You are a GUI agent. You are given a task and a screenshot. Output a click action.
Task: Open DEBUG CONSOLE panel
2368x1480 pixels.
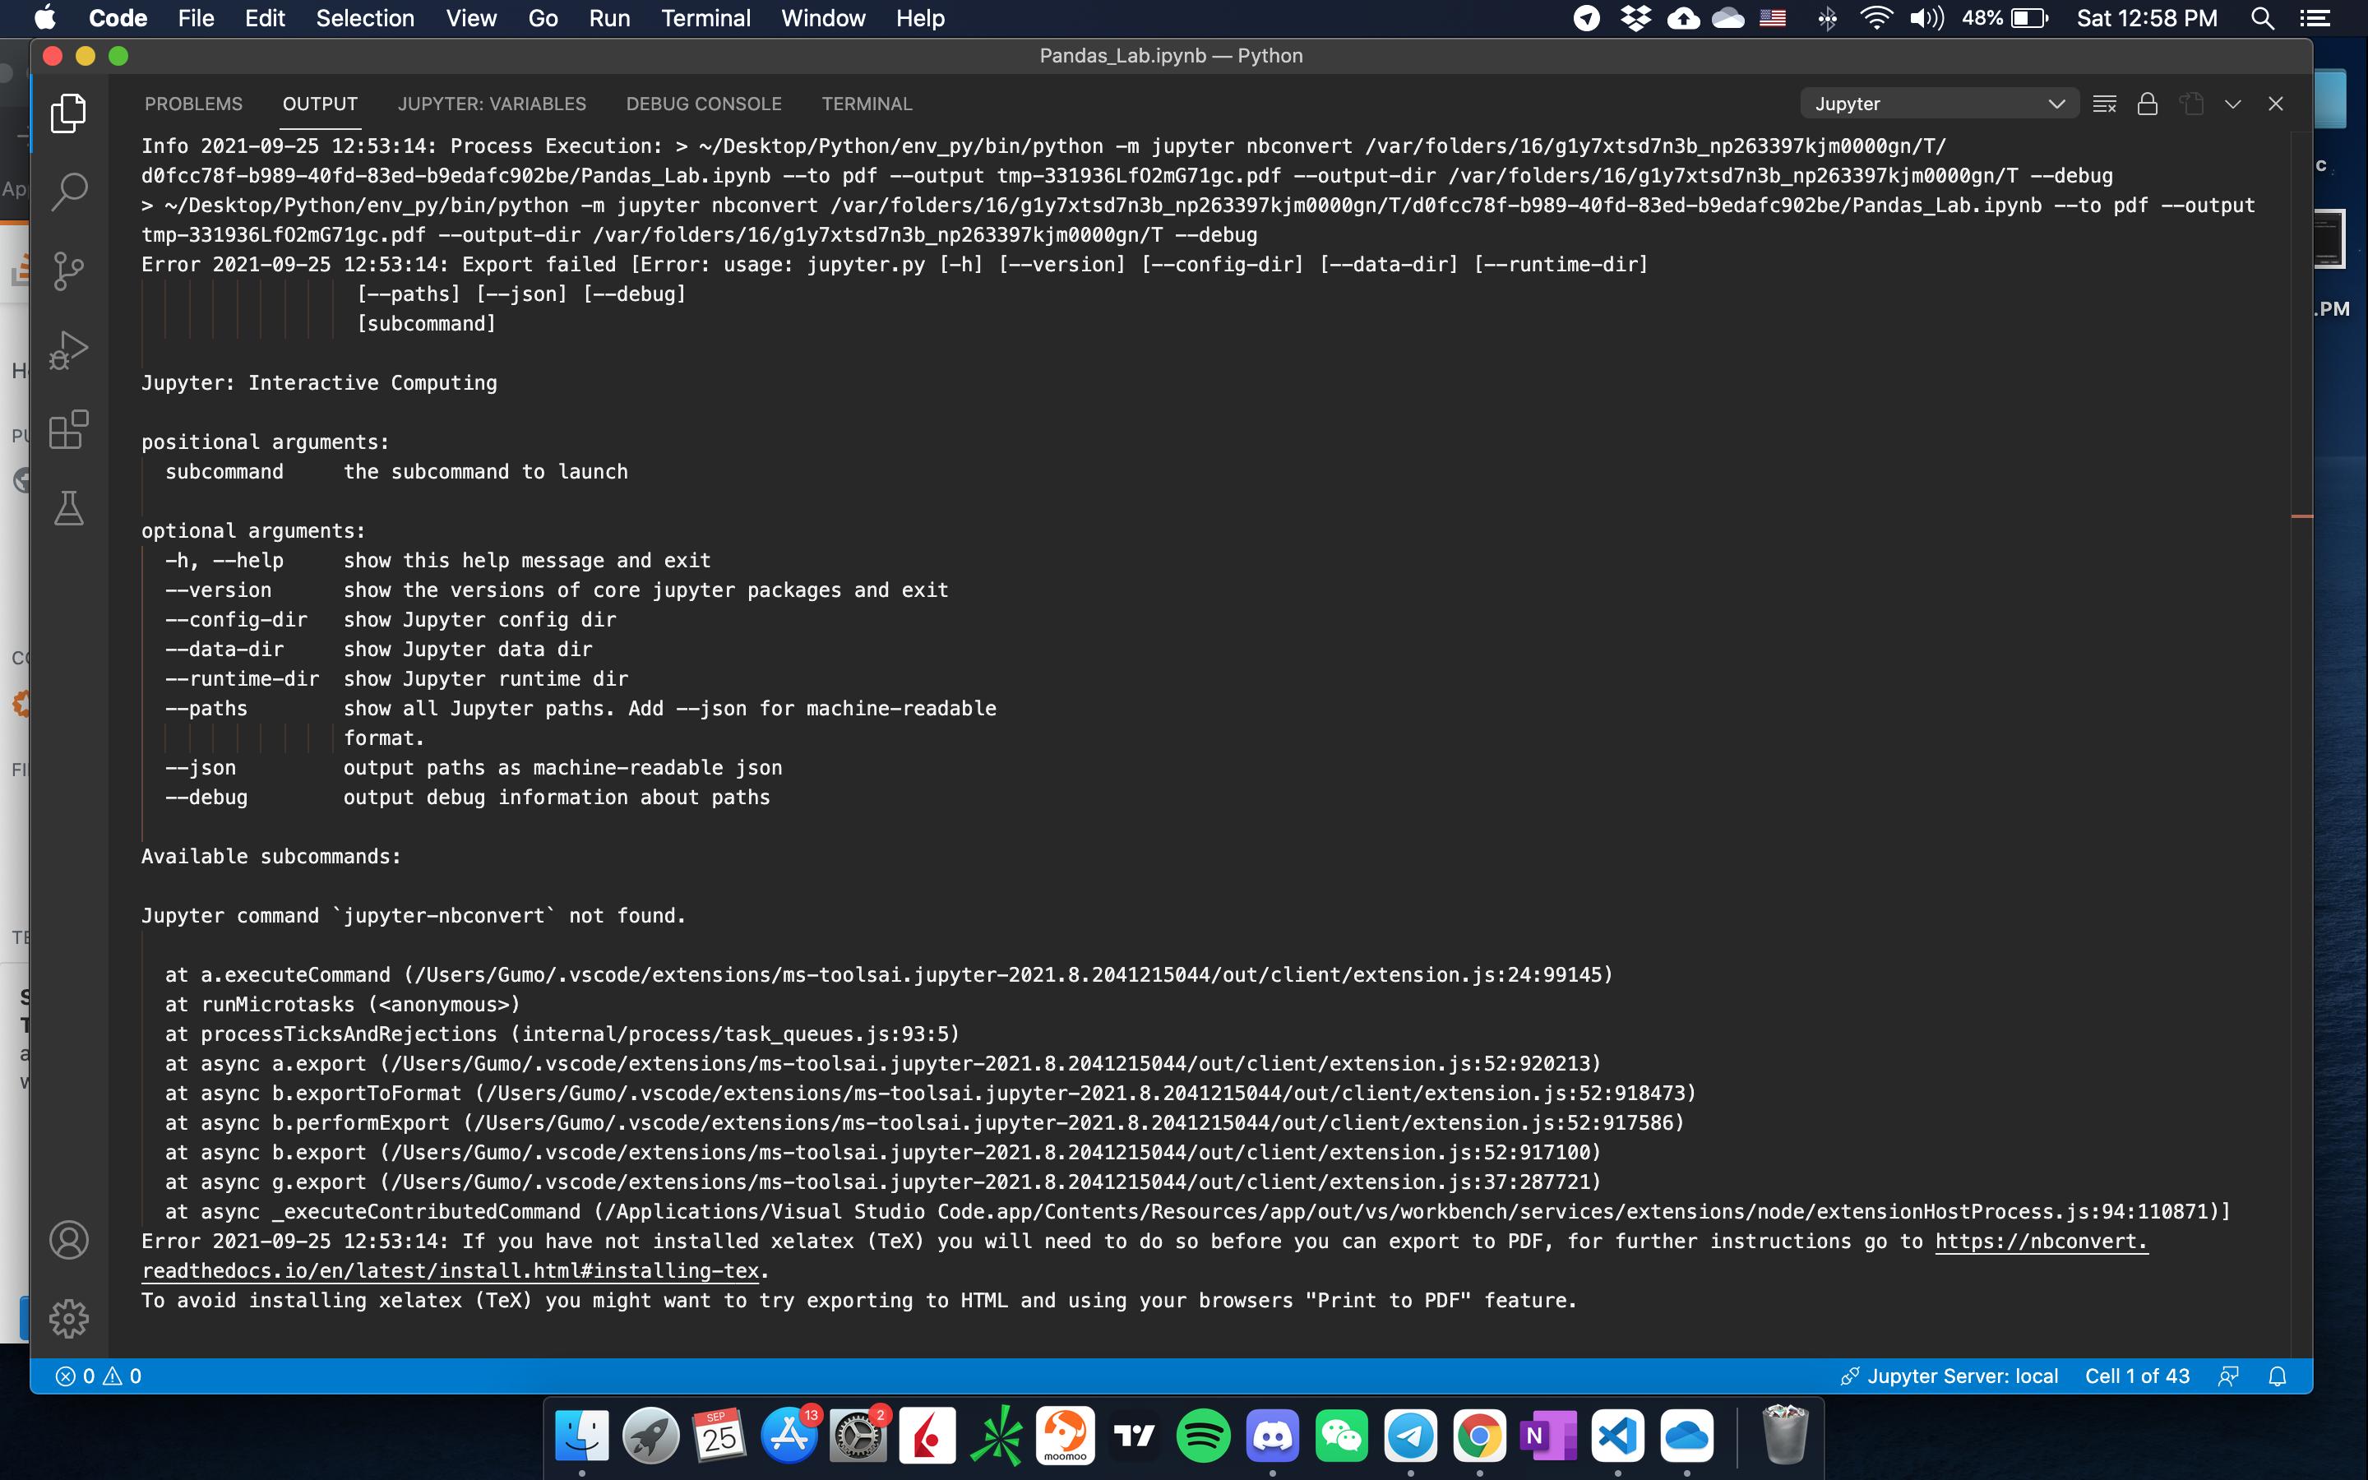(x=702, y=104)
